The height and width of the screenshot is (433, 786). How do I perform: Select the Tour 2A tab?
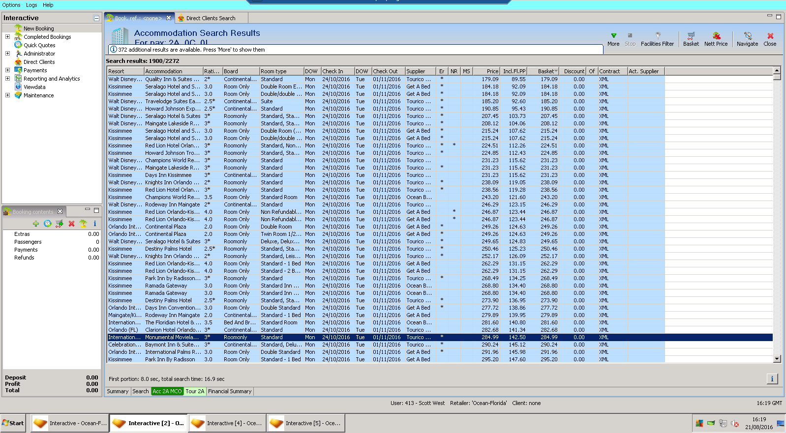click(x=195, y=391)
